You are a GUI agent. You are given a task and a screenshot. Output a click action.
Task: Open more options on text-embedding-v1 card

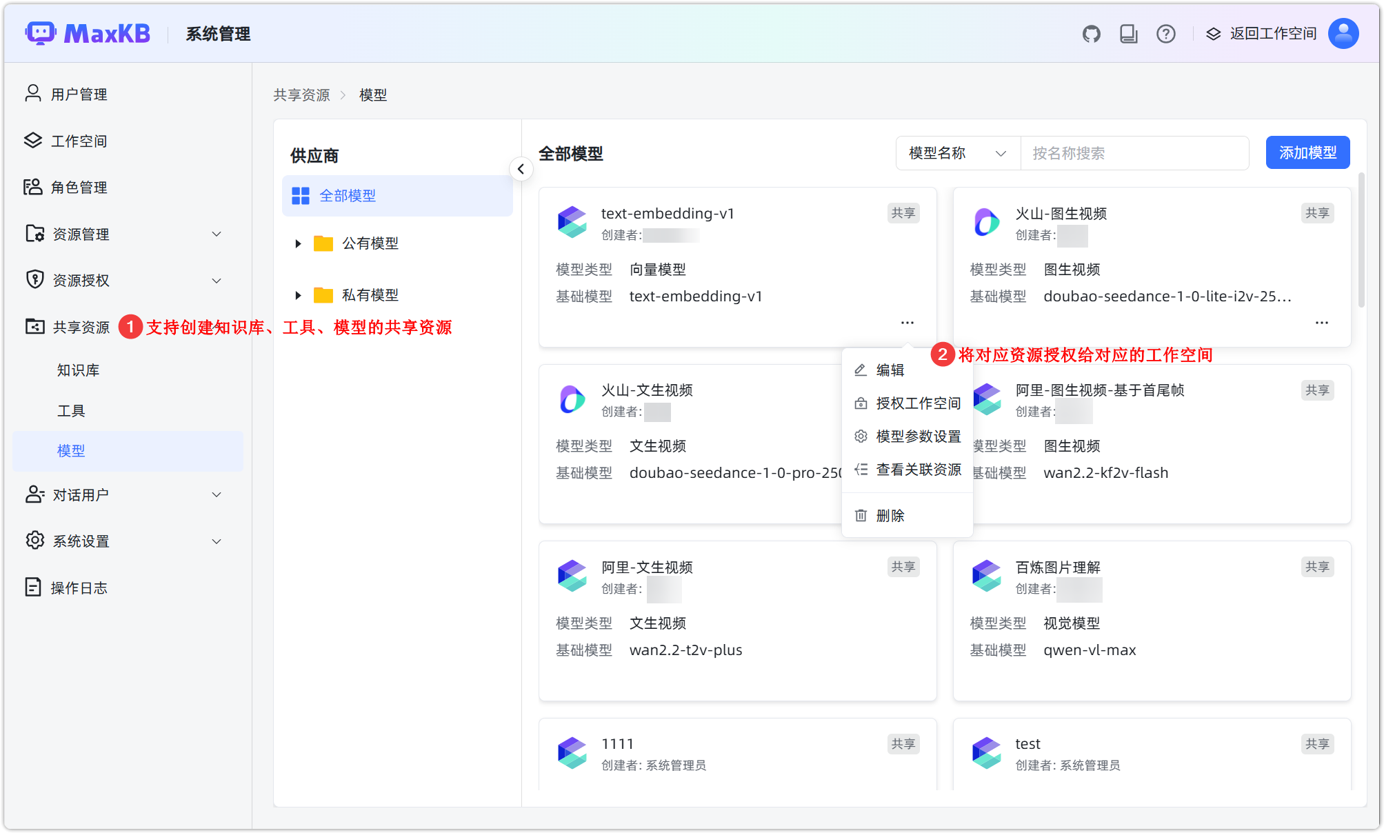tap(907, 322)
